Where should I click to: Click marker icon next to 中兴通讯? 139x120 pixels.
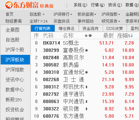click(87, 102)
